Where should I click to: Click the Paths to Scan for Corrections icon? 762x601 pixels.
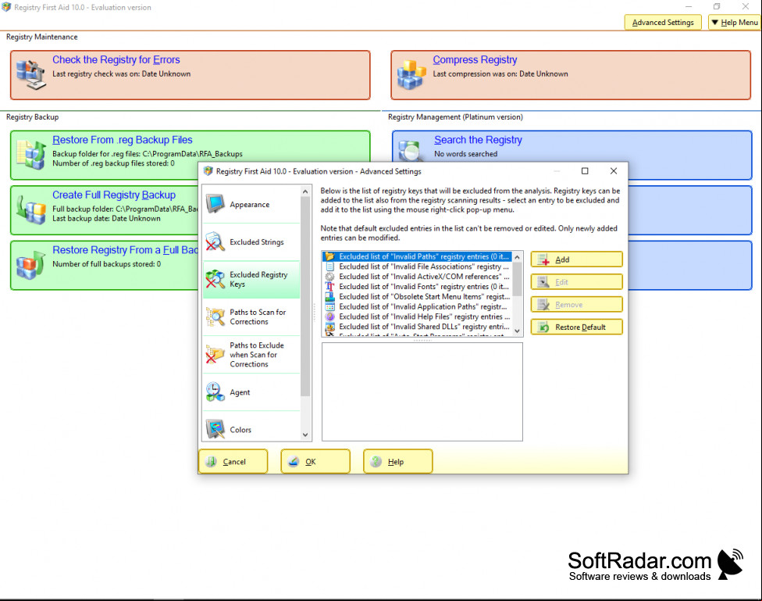point(215,317)
